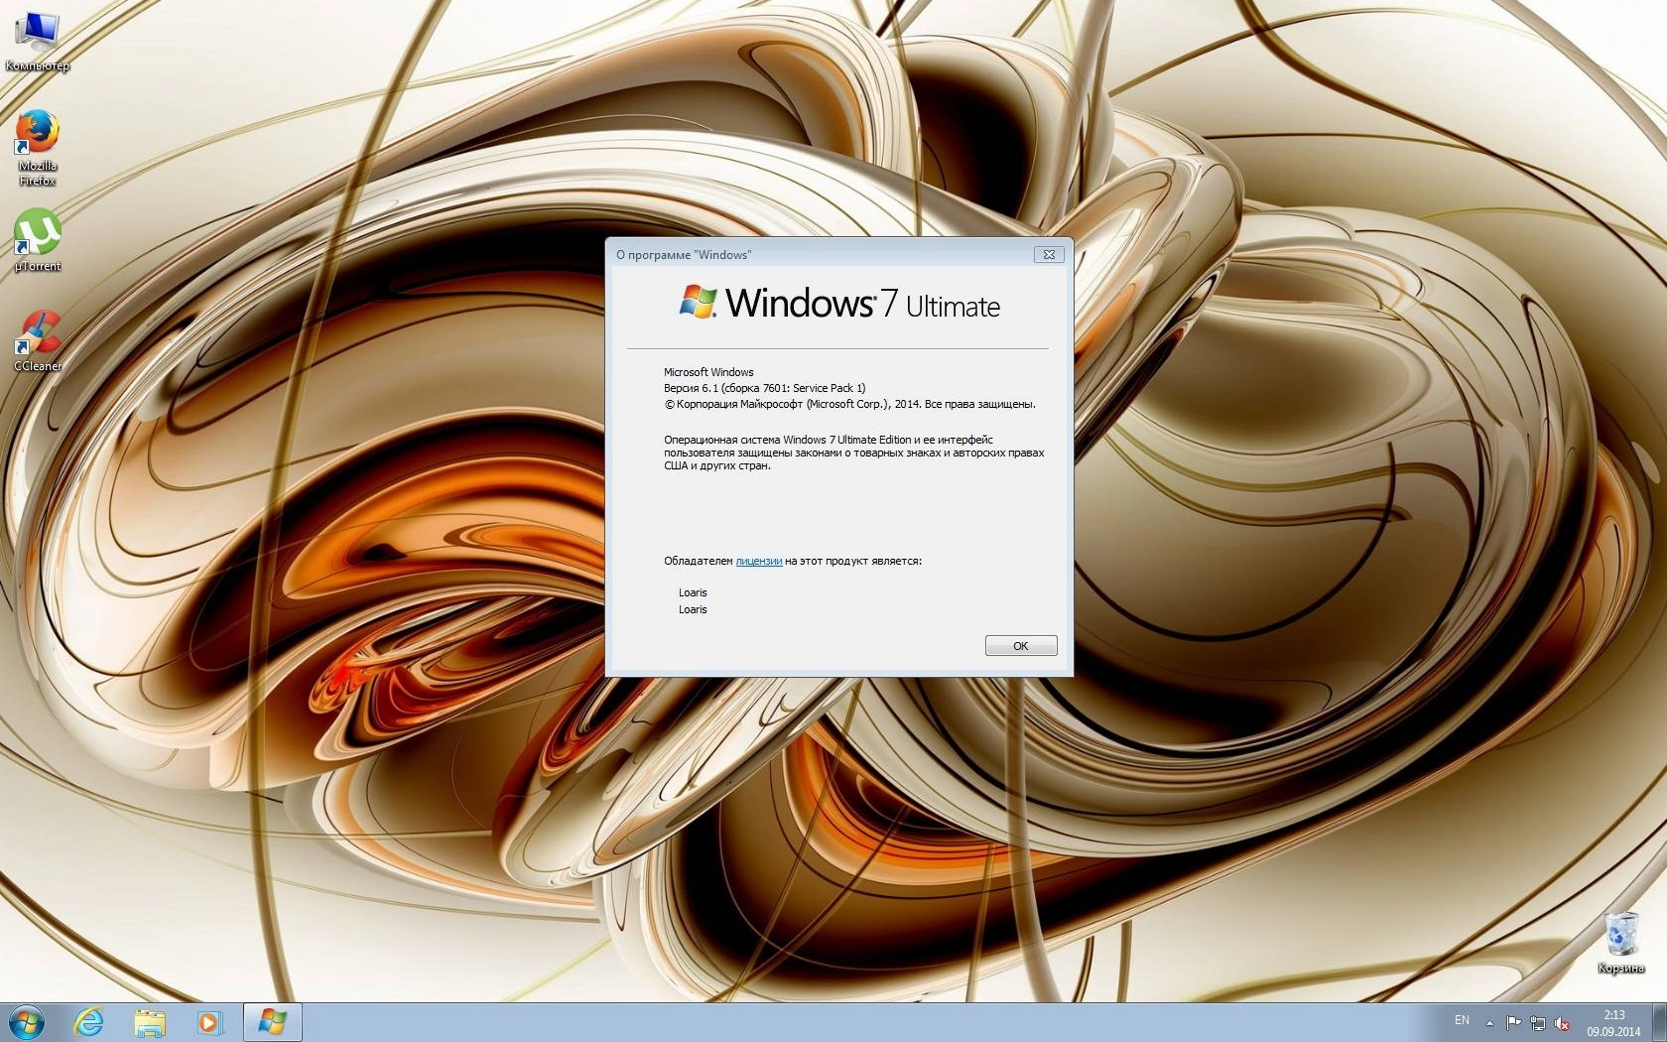
Task: Click the Корпорация Майкрософт copyright line
Action: (849, 404)
